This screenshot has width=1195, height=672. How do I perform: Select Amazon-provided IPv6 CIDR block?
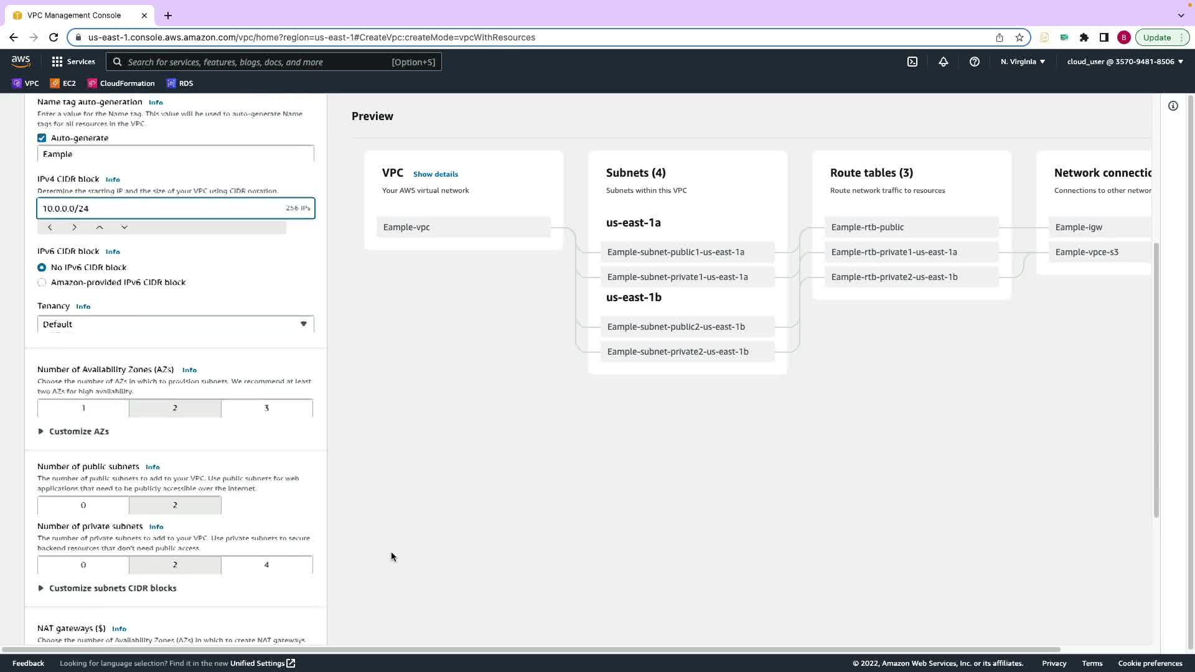click(42, 282)
